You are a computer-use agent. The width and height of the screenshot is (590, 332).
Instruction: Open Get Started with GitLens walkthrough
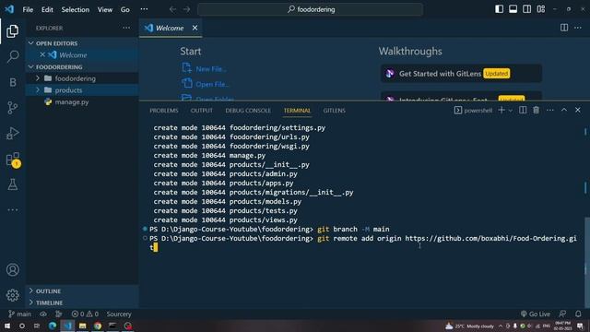click(461, 74)
